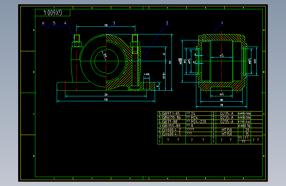Select the GX600.4-2 table cell
The width and height of the screenshot is (286, 186).
click(174, 130)
